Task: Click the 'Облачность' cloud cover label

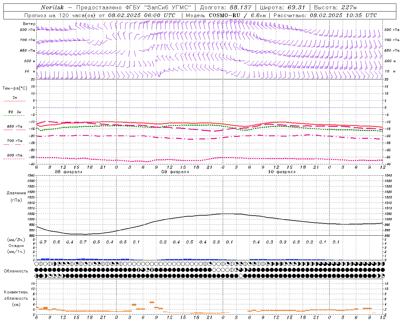Action: pos(16,271)
